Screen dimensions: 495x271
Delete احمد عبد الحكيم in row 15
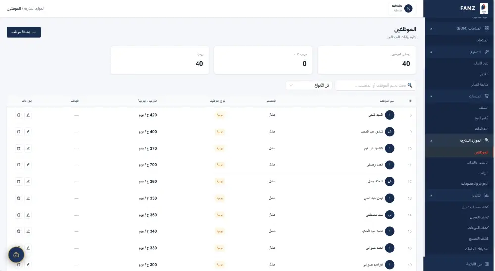point(19,231)
